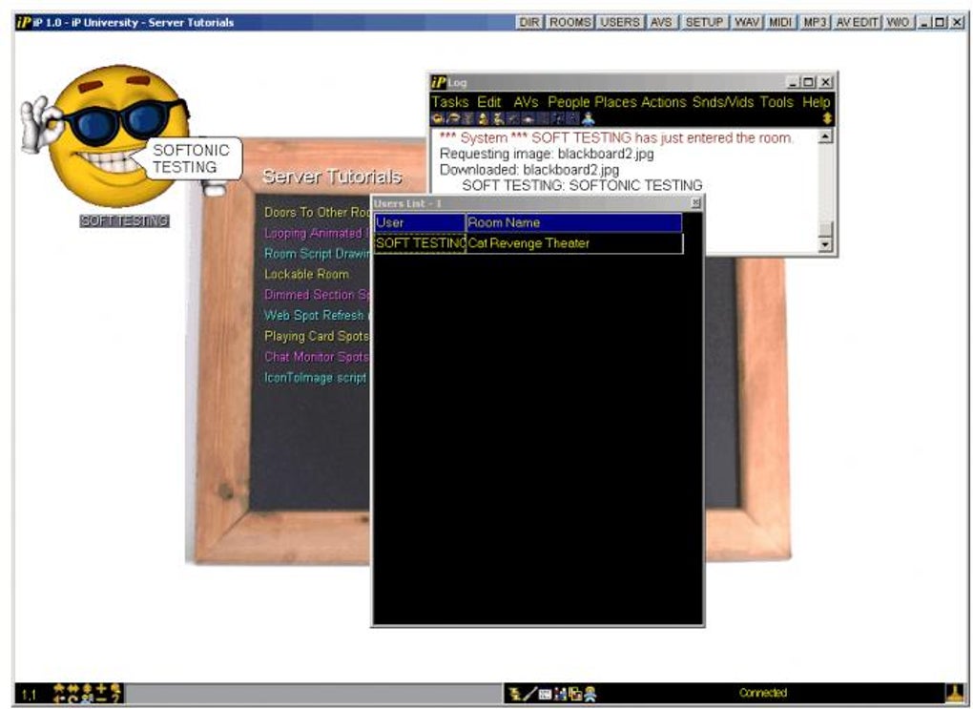The image size is (973, 709).
Task: Select the pencil drawing icon in bottom toolbar
Action: [530, 693]
